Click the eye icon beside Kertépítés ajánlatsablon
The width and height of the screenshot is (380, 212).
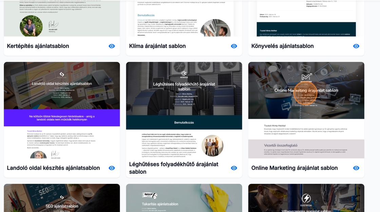point(112,46)
